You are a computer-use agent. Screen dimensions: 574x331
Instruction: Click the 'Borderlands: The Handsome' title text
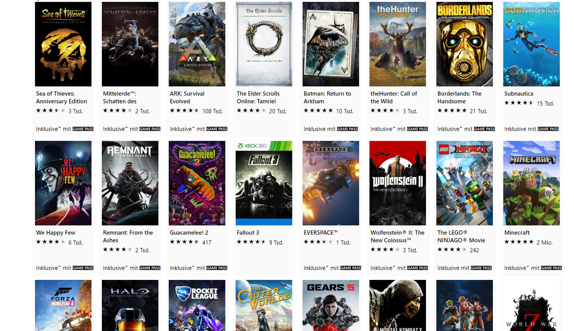click(x=460, y=98)
